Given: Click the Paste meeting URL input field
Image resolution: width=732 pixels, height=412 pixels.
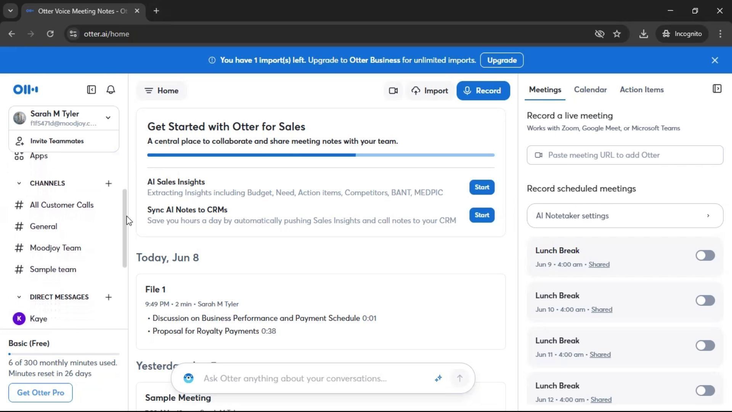Looking at the screenshot, I should [624, 155].
